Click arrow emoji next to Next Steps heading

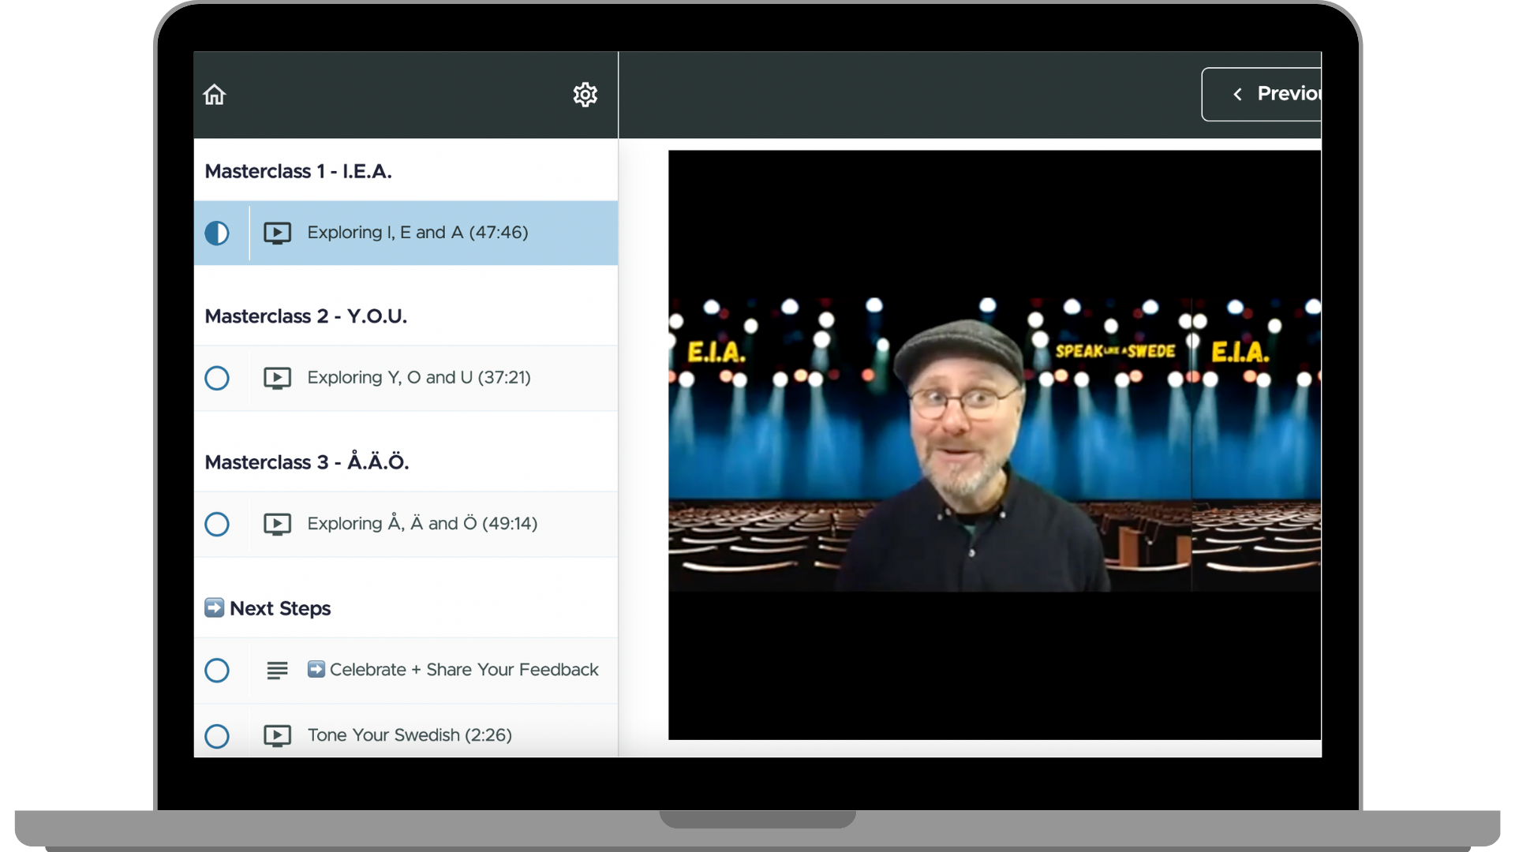pos(214,607)
